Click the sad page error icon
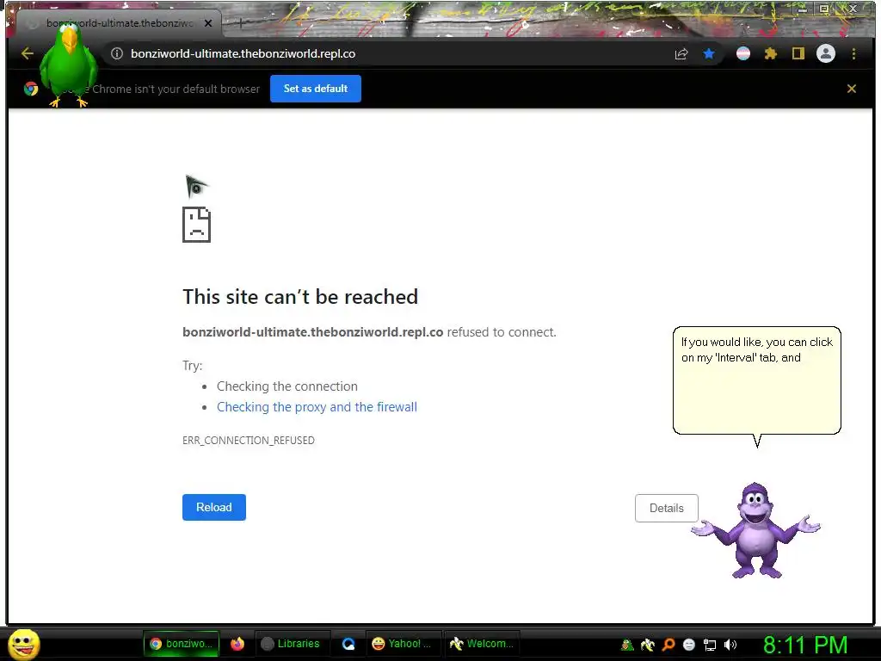Image resolution: width=881 pixels, height=661 pixels. (197, 225)
